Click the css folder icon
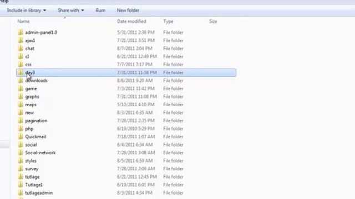355x199 pixels. (x=21, y=64)
